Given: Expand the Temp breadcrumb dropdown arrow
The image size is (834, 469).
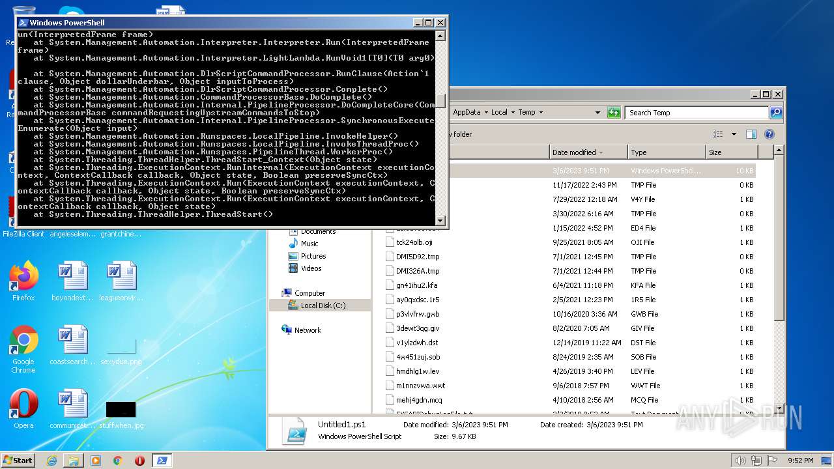Looking at the screenshot, I should point(541,113).
